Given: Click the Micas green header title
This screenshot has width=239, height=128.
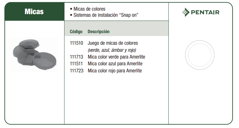Looking at the screenshot, I should 34,12.
